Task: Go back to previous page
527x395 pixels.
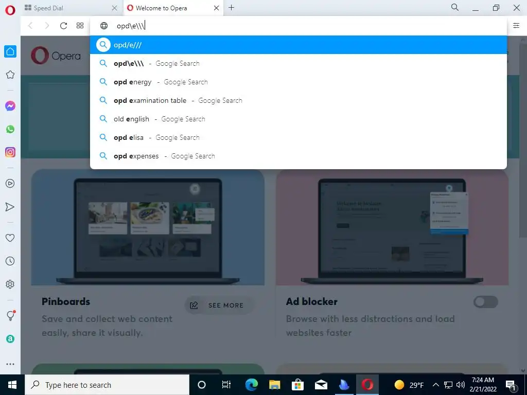Action: [x=30, y=26]
